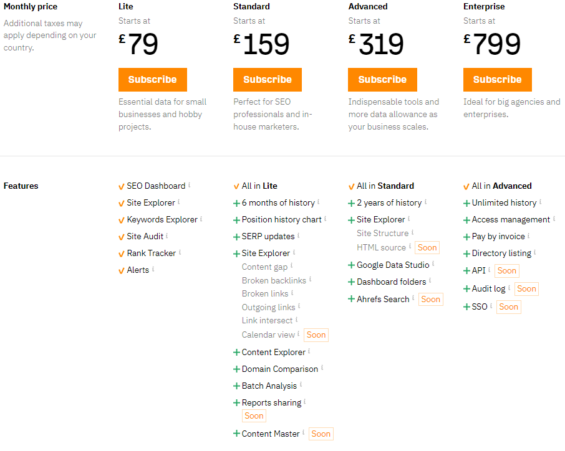This screenshot has height=451, width=565.
Task: Click the 'Google Data Studio' feature label
Action: tap(393, 265)
